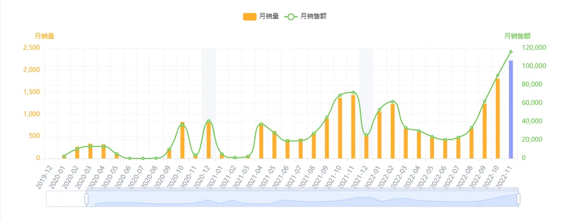This screenshot has width=569, height=219.
Task: Click the right axis value 120,000
Action: pos(534,48)
